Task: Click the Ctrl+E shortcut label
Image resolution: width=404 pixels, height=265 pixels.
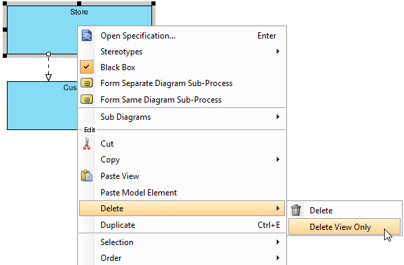Action: [x=268, y=225]
